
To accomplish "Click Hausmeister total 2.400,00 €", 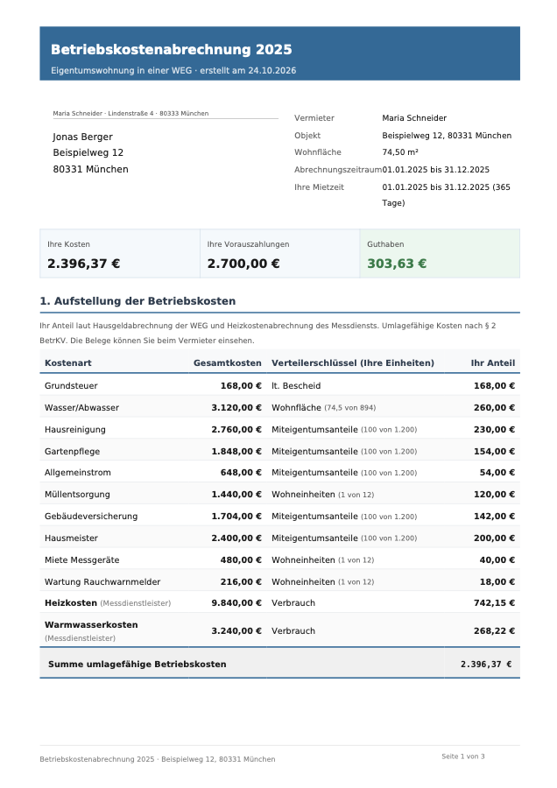I will [x=236, y=538].
